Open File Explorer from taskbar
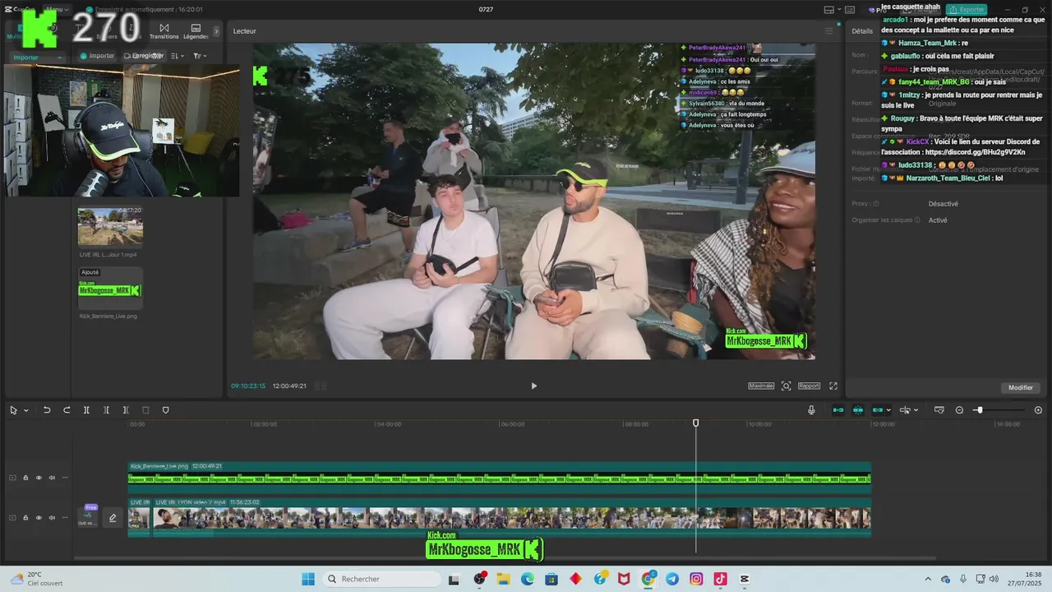 click(x=504, y=579)
